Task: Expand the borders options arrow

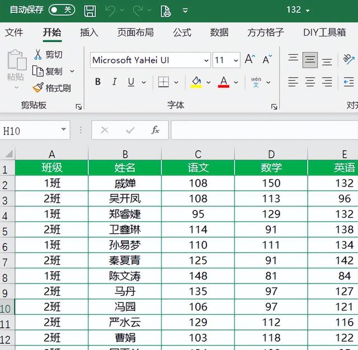Action: (176, 82)
